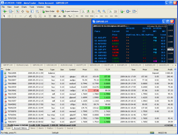Open the Strategy Tester icon
Image resolution: width=178 pixels, height=135 pixels.
click(x=37, y=11)
